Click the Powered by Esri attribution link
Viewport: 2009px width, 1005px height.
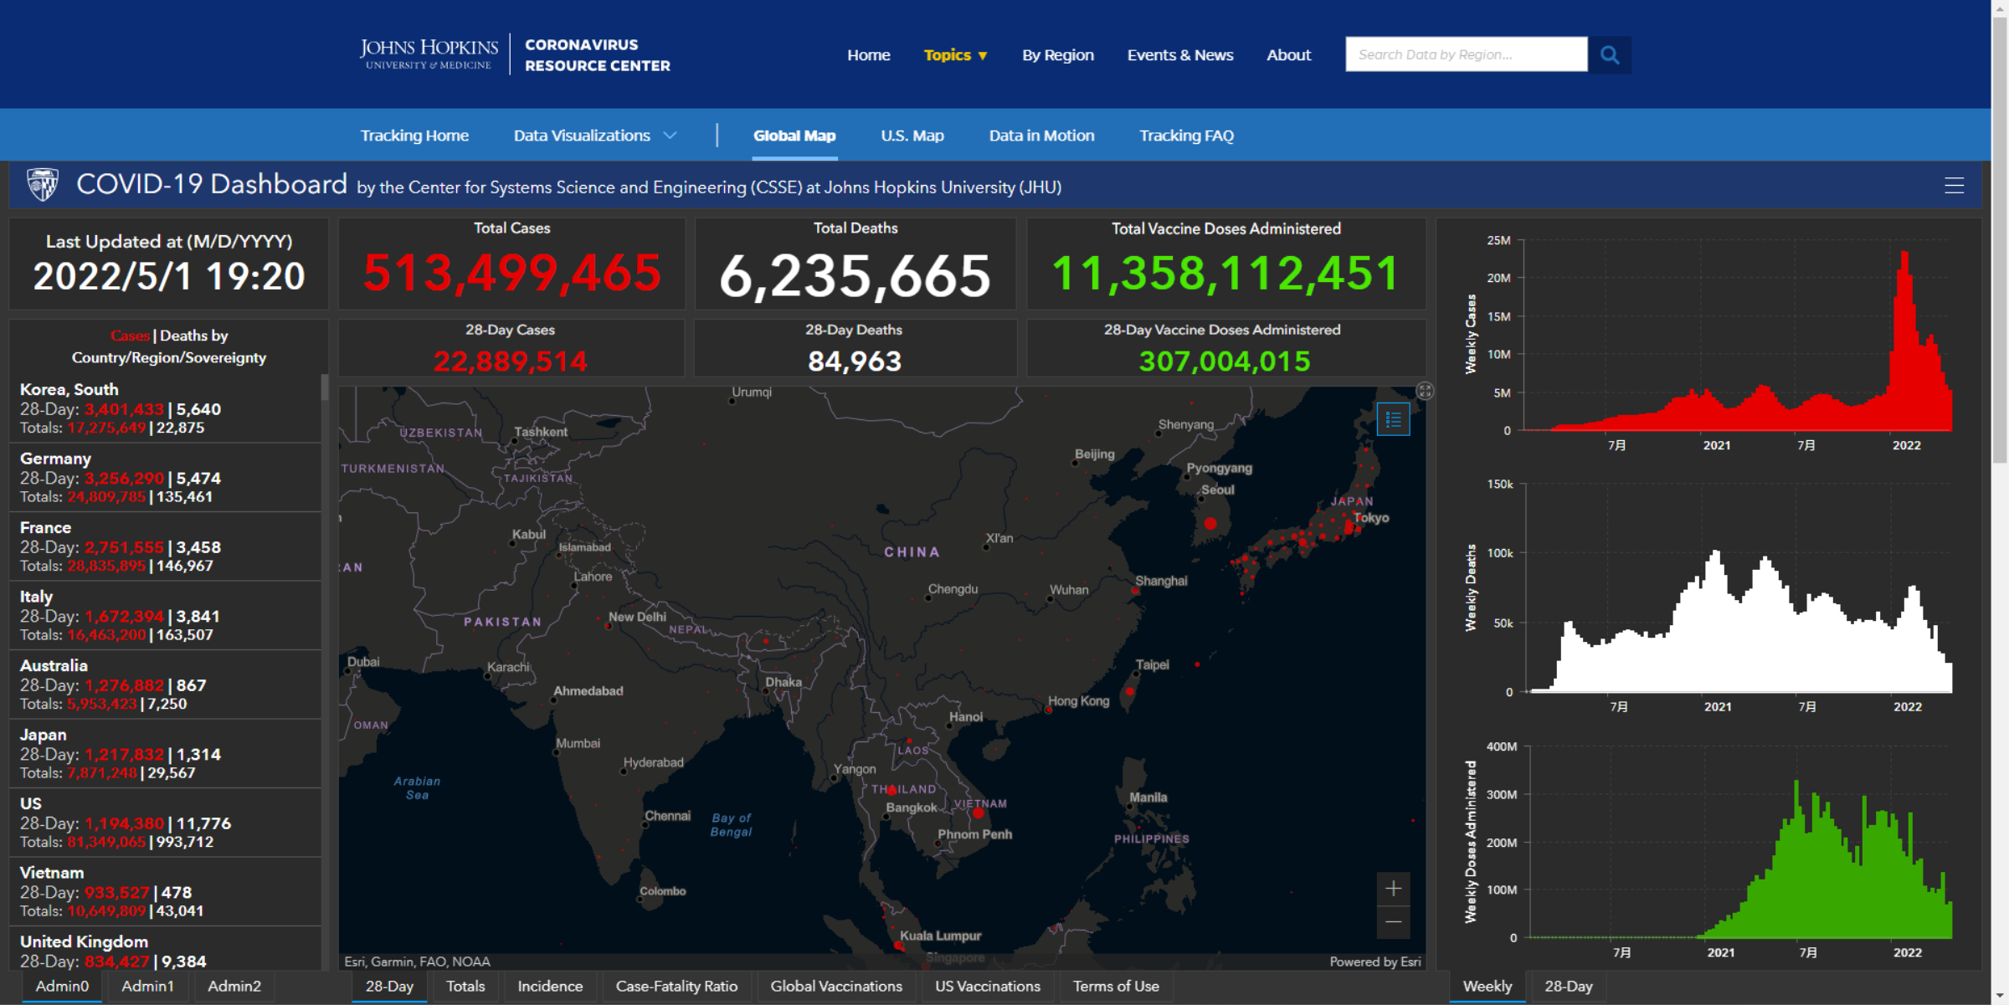[x=1375, y=961]
